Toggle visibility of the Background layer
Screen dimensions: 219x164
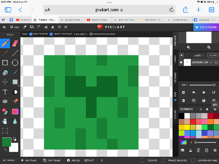[181, 62]
